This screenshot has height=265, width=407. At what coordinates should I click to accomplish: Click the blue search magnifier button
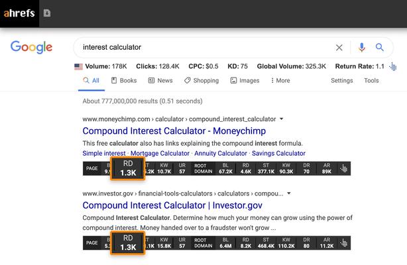[379, 47]
